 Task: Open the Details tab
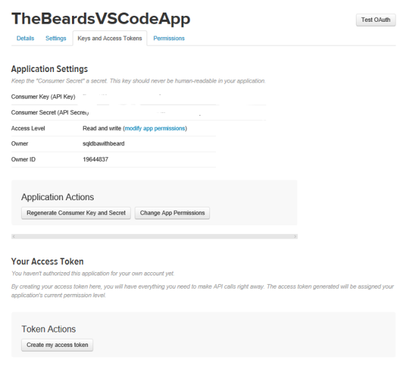coord(25,38)
